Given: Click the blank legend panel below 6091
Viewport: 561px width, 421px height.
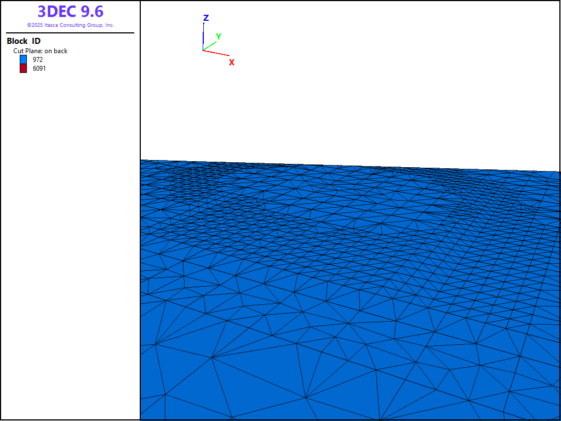Looking at the screenshot, I should click(70, 247).
